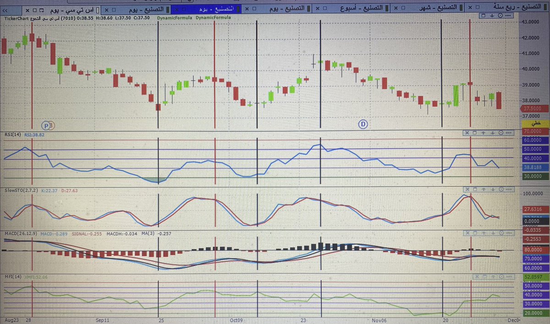Move the MACD panel down
This screenshot has width=550, height=324.
pos(493,233)
